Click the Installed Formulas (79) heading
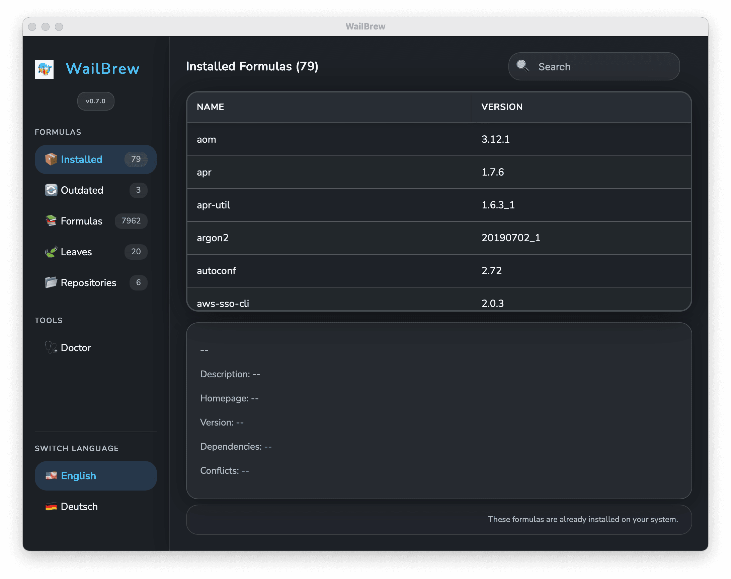731x579 pixels. [252, 66]
